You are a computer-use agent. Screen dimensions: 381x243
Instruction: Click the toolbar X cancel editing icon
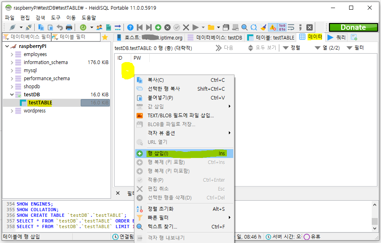click(186, 27)
